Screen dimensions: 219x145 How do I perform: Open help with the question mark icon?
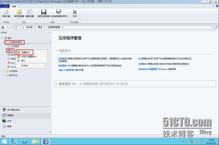tap(217, 6)
